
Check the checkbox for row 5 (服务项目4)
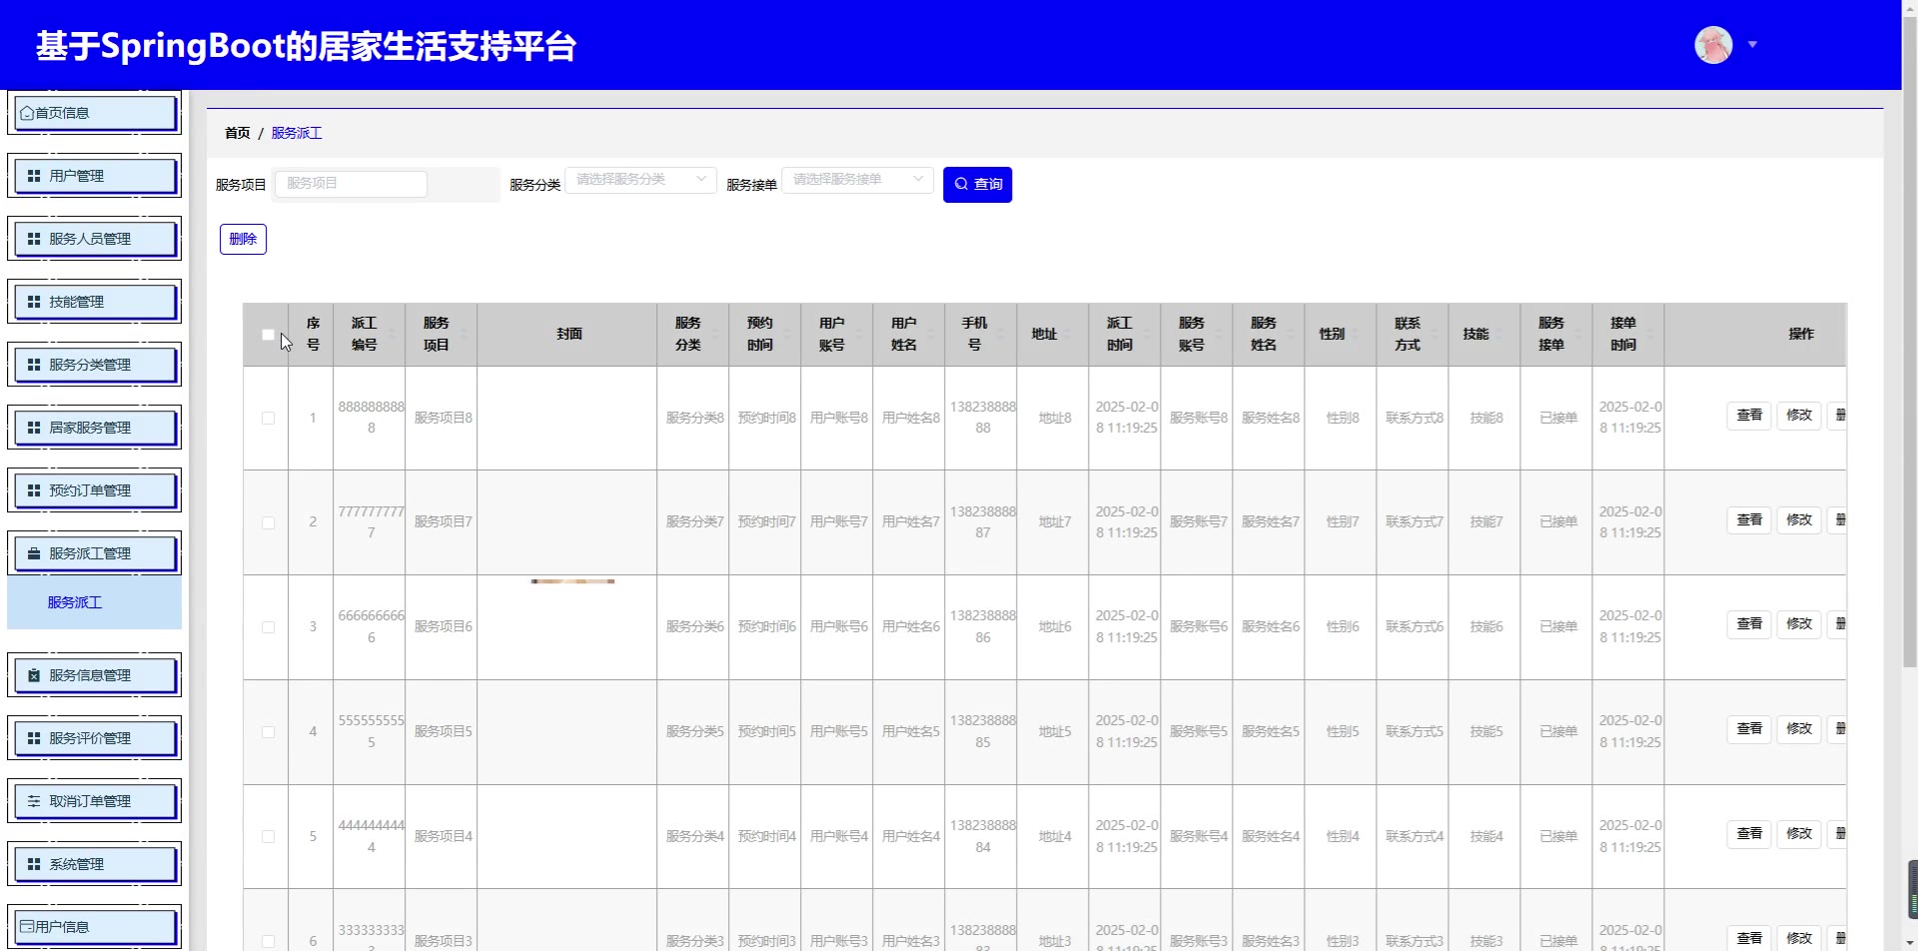click(x=268, y=837)
